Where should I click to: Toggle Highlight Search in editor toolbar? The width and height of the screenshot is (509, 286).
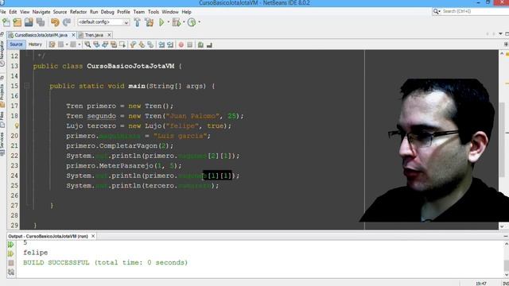(114, 44)
